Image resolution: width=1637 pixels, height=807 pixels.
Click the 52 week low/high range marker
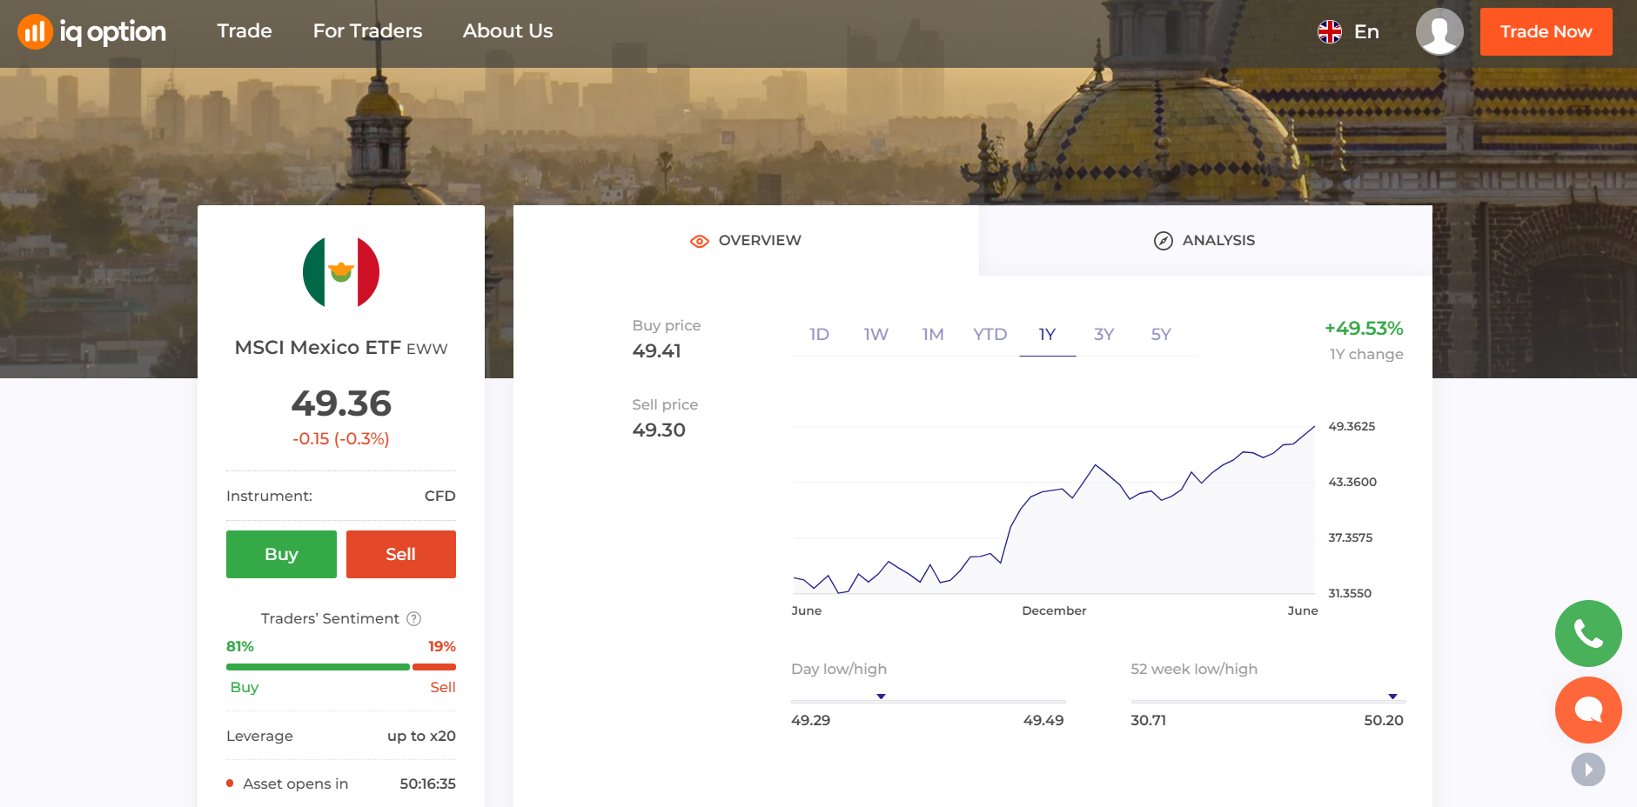tap(1392, 697)
